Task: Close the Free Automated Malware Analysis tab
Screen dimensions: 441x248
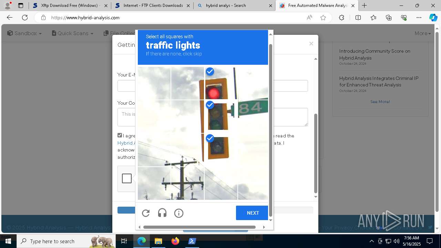Action: (353, 6)
